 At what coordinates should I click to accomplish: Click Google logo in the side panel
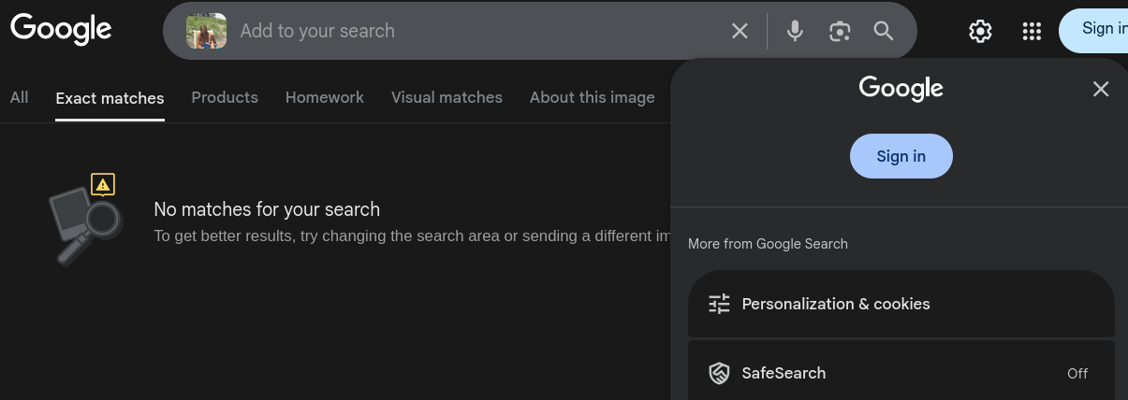click(901, 89)
